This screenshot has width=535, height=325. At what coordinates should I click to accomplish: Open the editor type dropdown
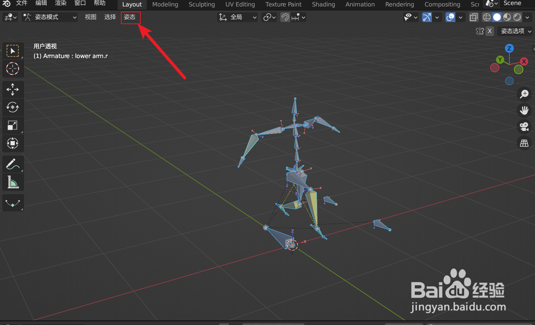[x=10, y=17]
